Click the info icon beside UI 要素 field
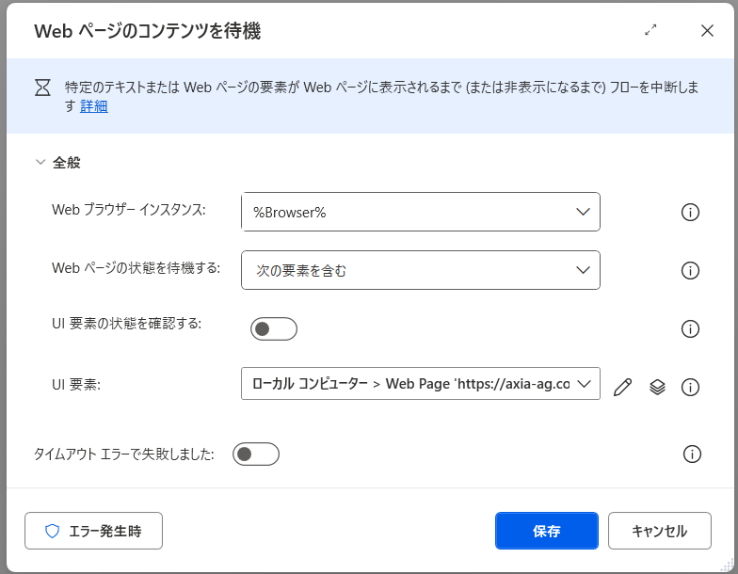The height and width of the screenshot is (574, 738). (690, 387)
